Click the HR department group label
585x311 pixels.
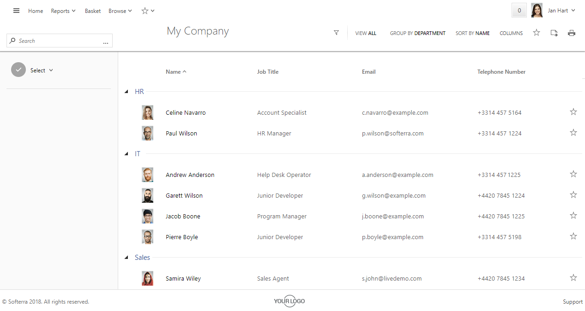tap(139, 92)
